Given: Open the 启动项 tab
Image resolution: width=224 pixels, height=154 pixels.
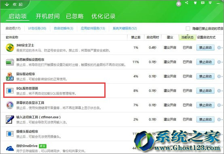Looking at the screenshot, I should [18, 16].
